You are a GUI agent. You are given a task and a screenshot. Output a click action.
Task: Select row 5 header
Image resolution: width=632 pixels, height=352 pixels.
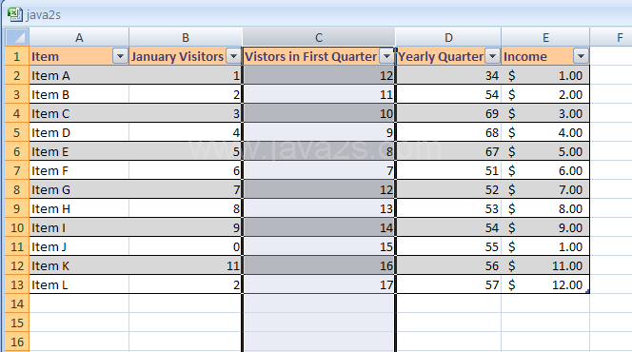(x=17, y=132)
